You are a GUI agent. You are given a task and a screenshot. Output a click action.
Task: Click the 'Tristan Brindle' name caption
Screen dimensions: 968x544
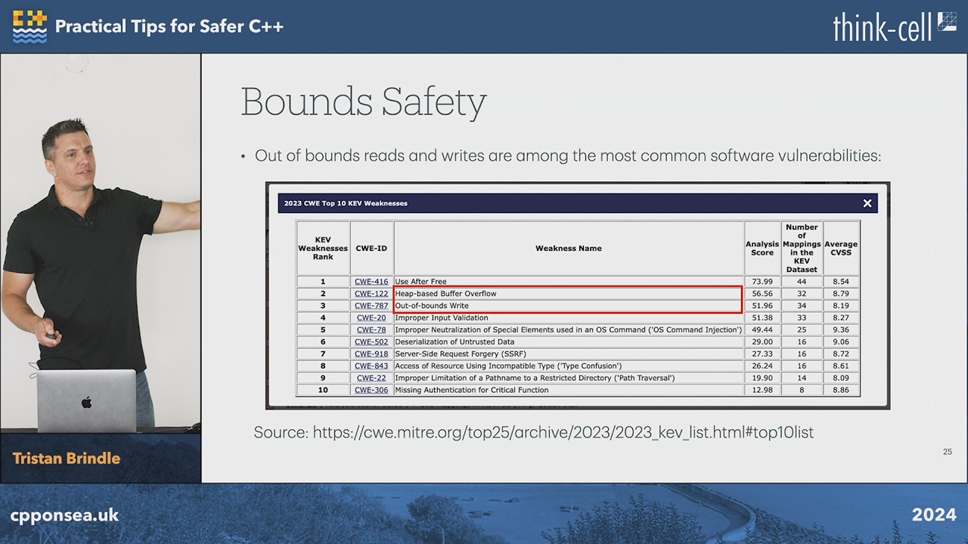click(67, 459)
